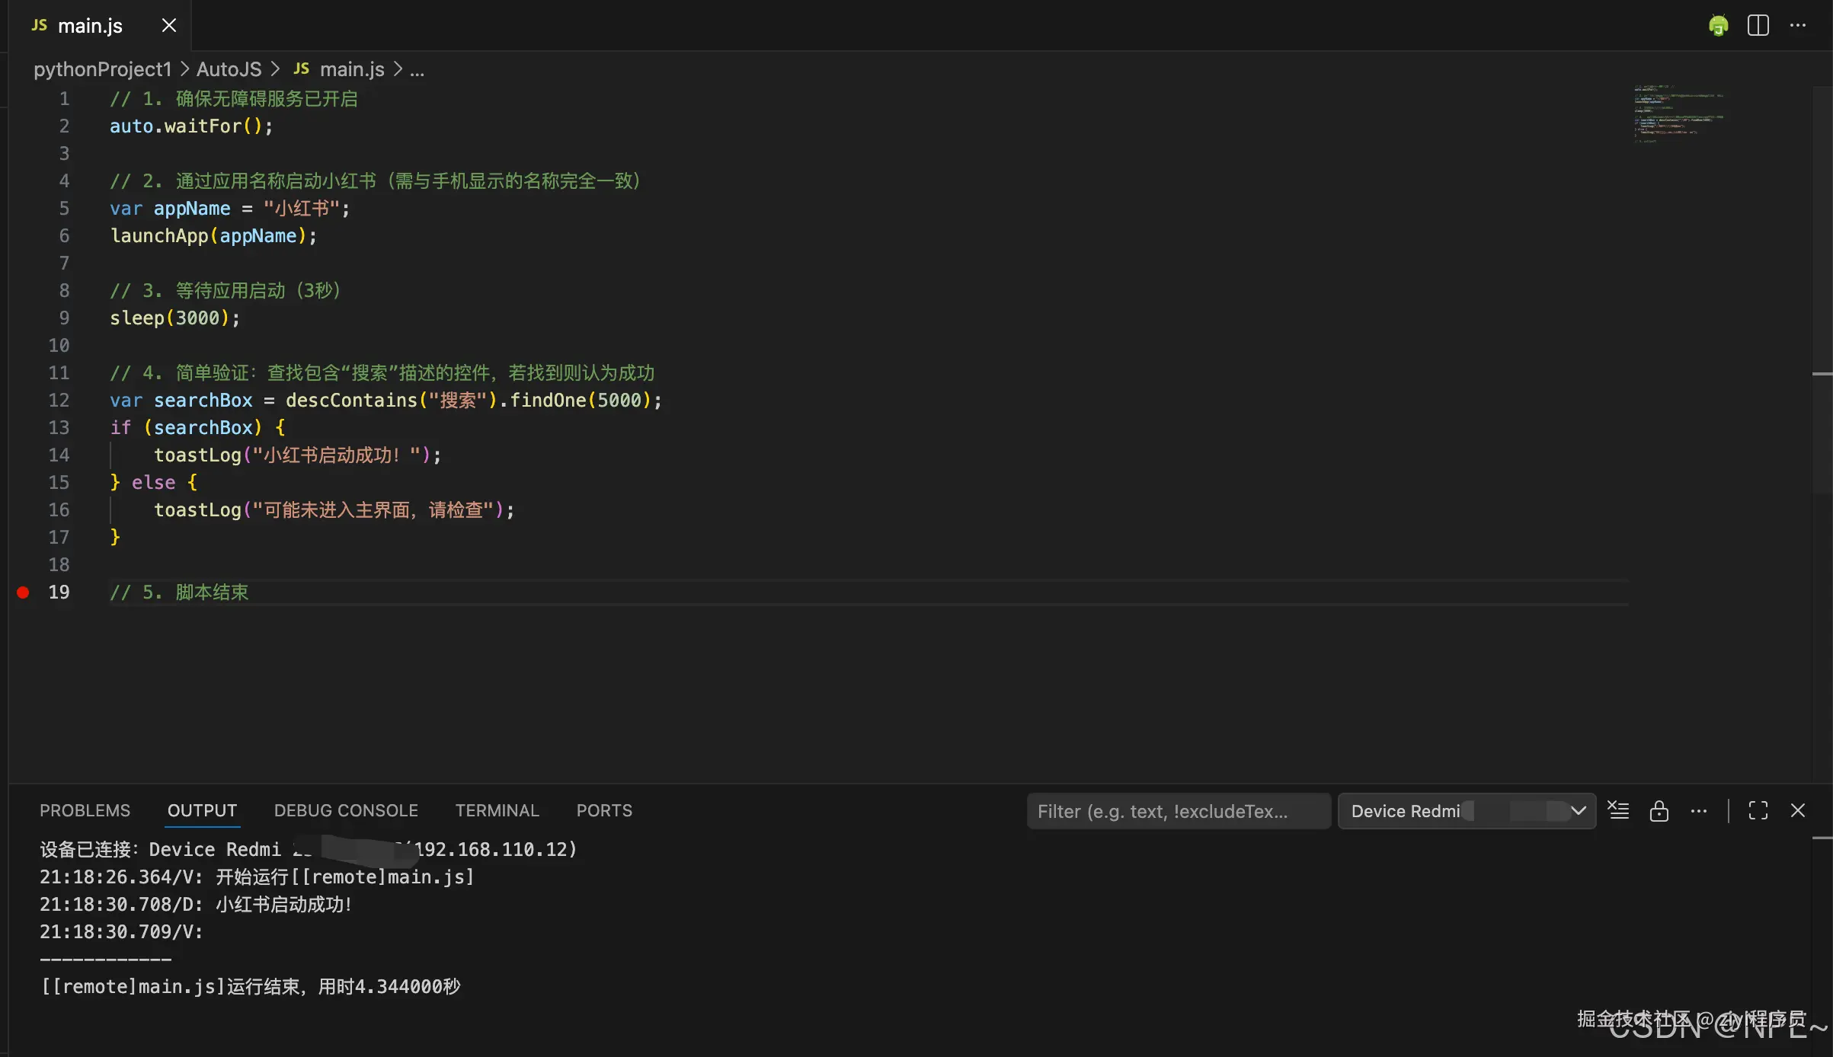
Task: Click the var appName declaration line
Action: tap(230, 208)
